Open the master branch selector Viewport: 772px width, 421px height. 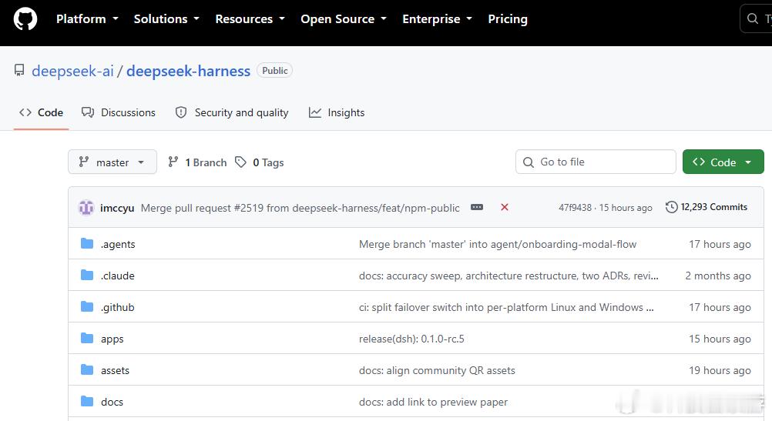pos(112,162)
